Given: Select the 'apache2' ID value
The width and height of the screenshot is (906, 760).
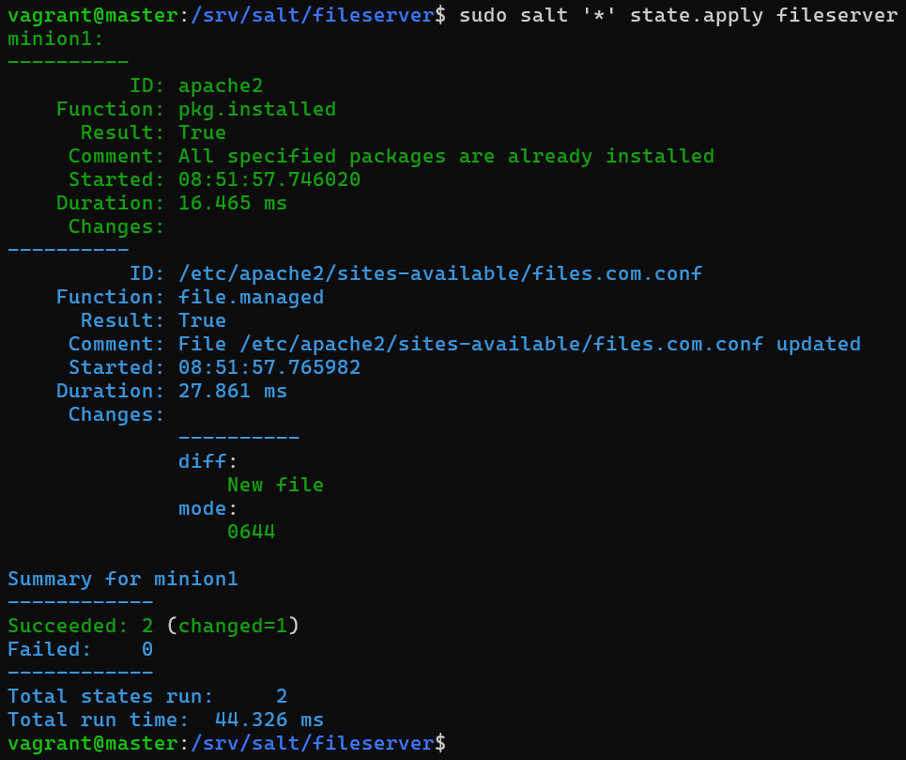Looking at the screenshot, I should coord(221,85).
